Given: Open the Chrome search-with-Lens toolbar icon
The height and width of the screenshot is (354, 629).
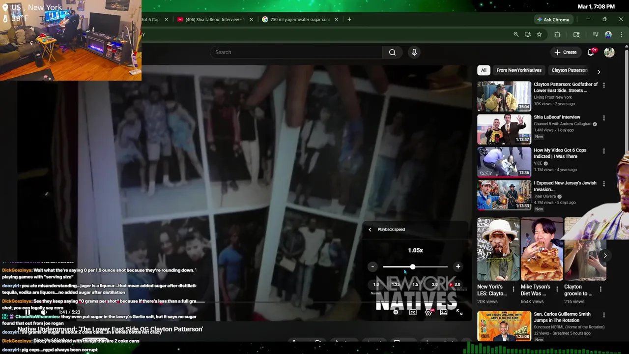Looking at the screenshot, I should (x=576, y=34).
